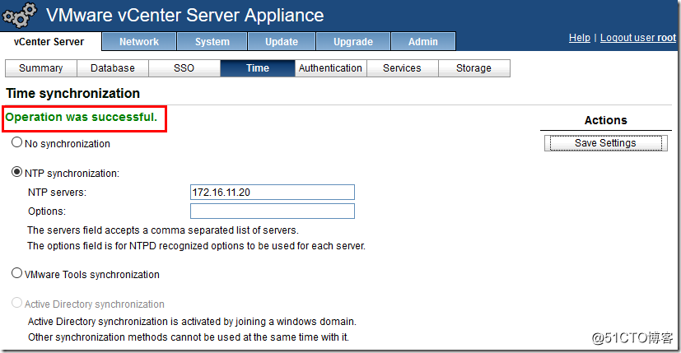Select No synchronization radio button
681x353 pixels.
click(16, 142)
